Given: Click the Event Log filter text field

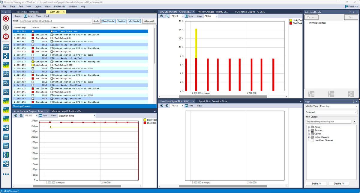Looking at the screenshot, I should pyautogui.click(x=55, y=21).
